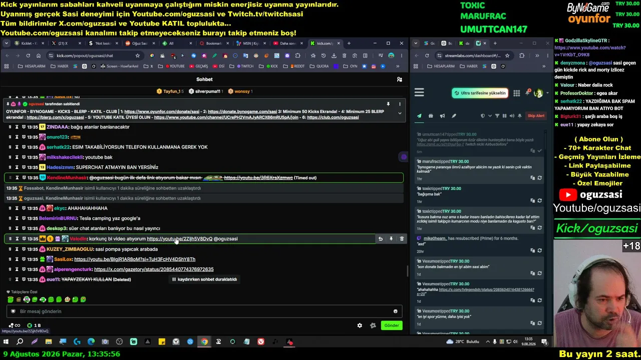Screen dimensions: 641x360
Task: Open the three-dot menu of the pinned message
Action: pos(400,104)
